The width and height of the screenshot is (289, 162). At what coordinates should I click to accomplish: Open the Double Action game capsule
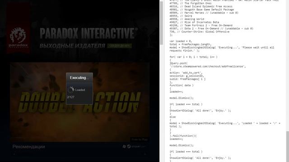pos(79,102)
